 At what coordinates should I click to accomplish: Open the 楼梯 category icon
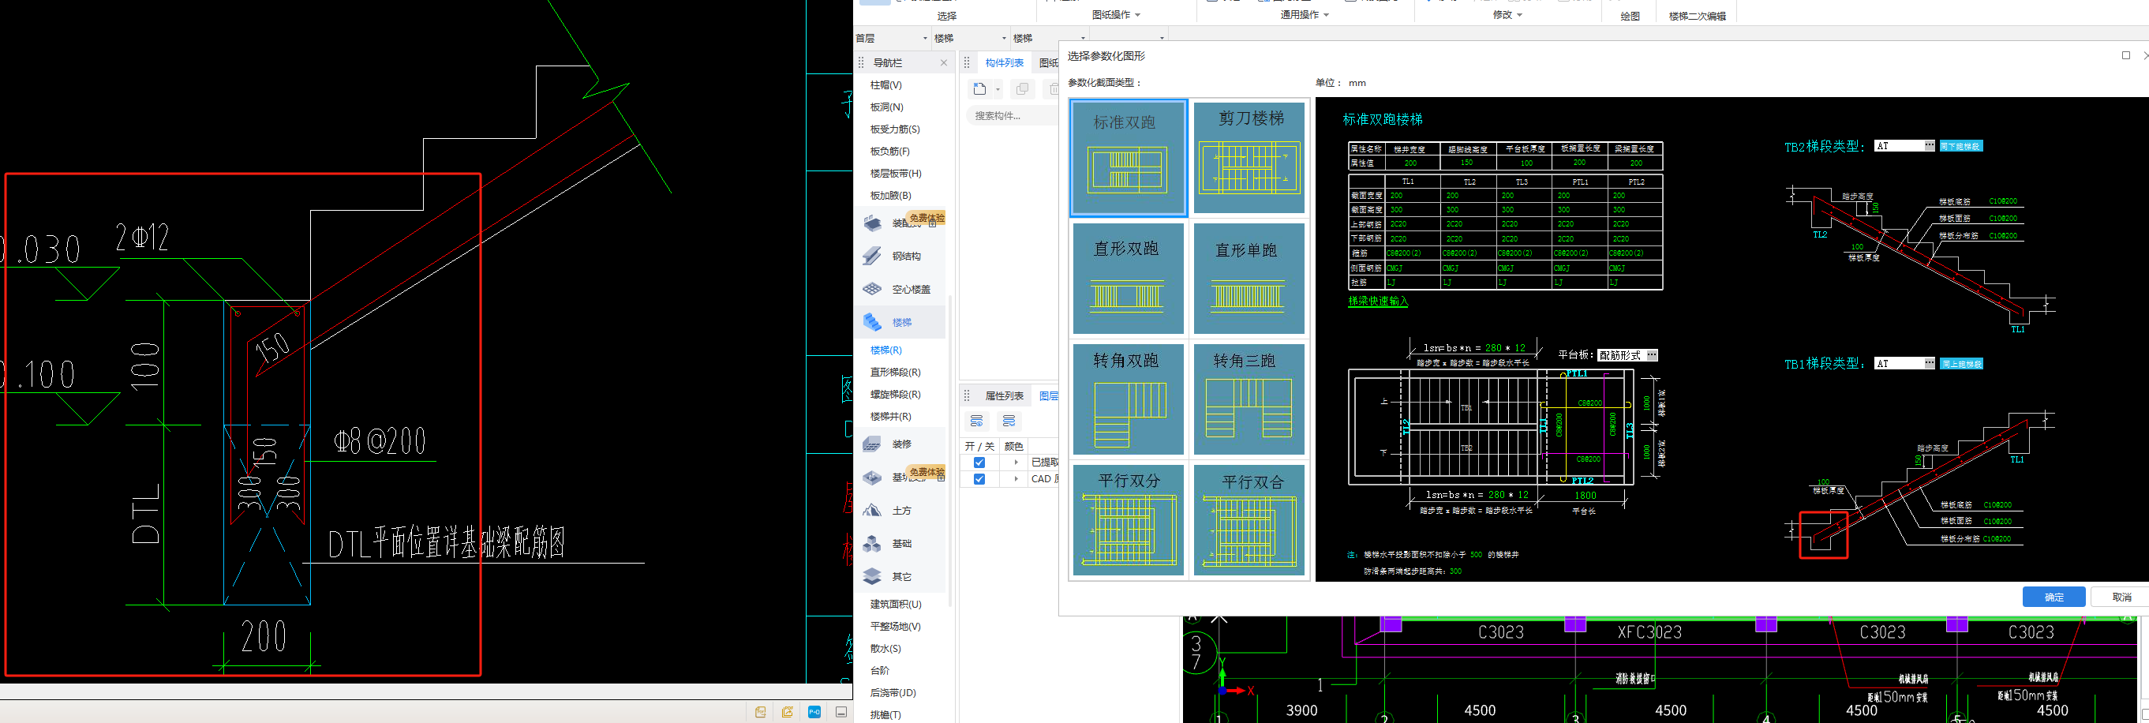coord(873,322)
